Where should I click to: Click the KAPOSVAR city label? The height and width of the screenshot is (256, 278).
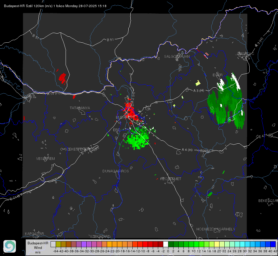click(34, 234)
